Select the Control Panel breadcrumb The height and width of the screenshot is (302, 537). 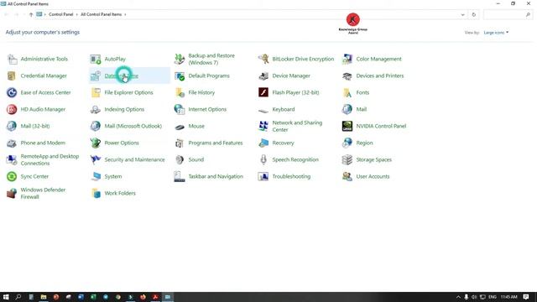pos(61,14)
